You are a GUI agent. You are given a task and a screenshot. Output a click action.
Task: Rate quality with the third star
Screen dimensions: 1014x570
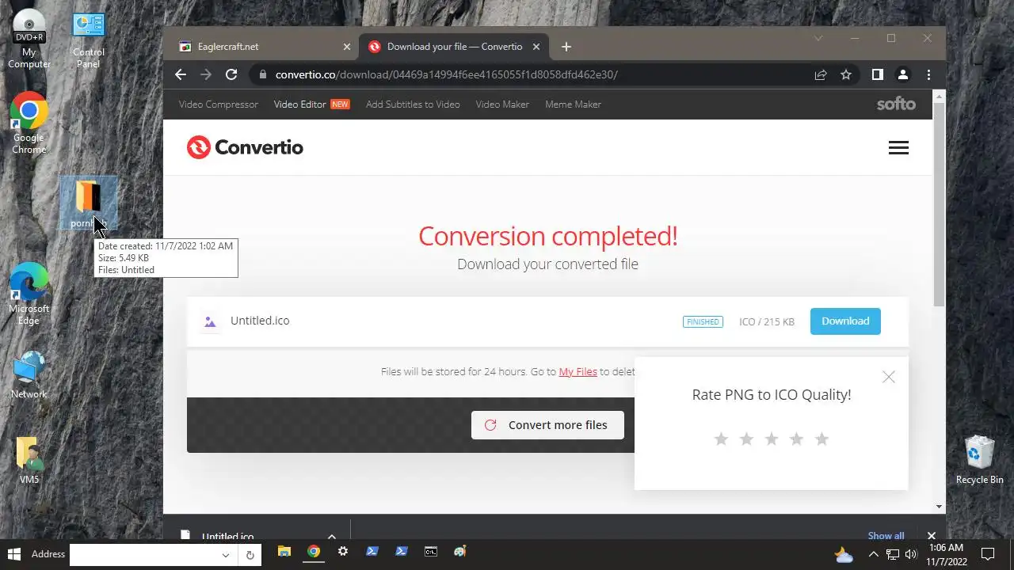(x=772, y=439)
